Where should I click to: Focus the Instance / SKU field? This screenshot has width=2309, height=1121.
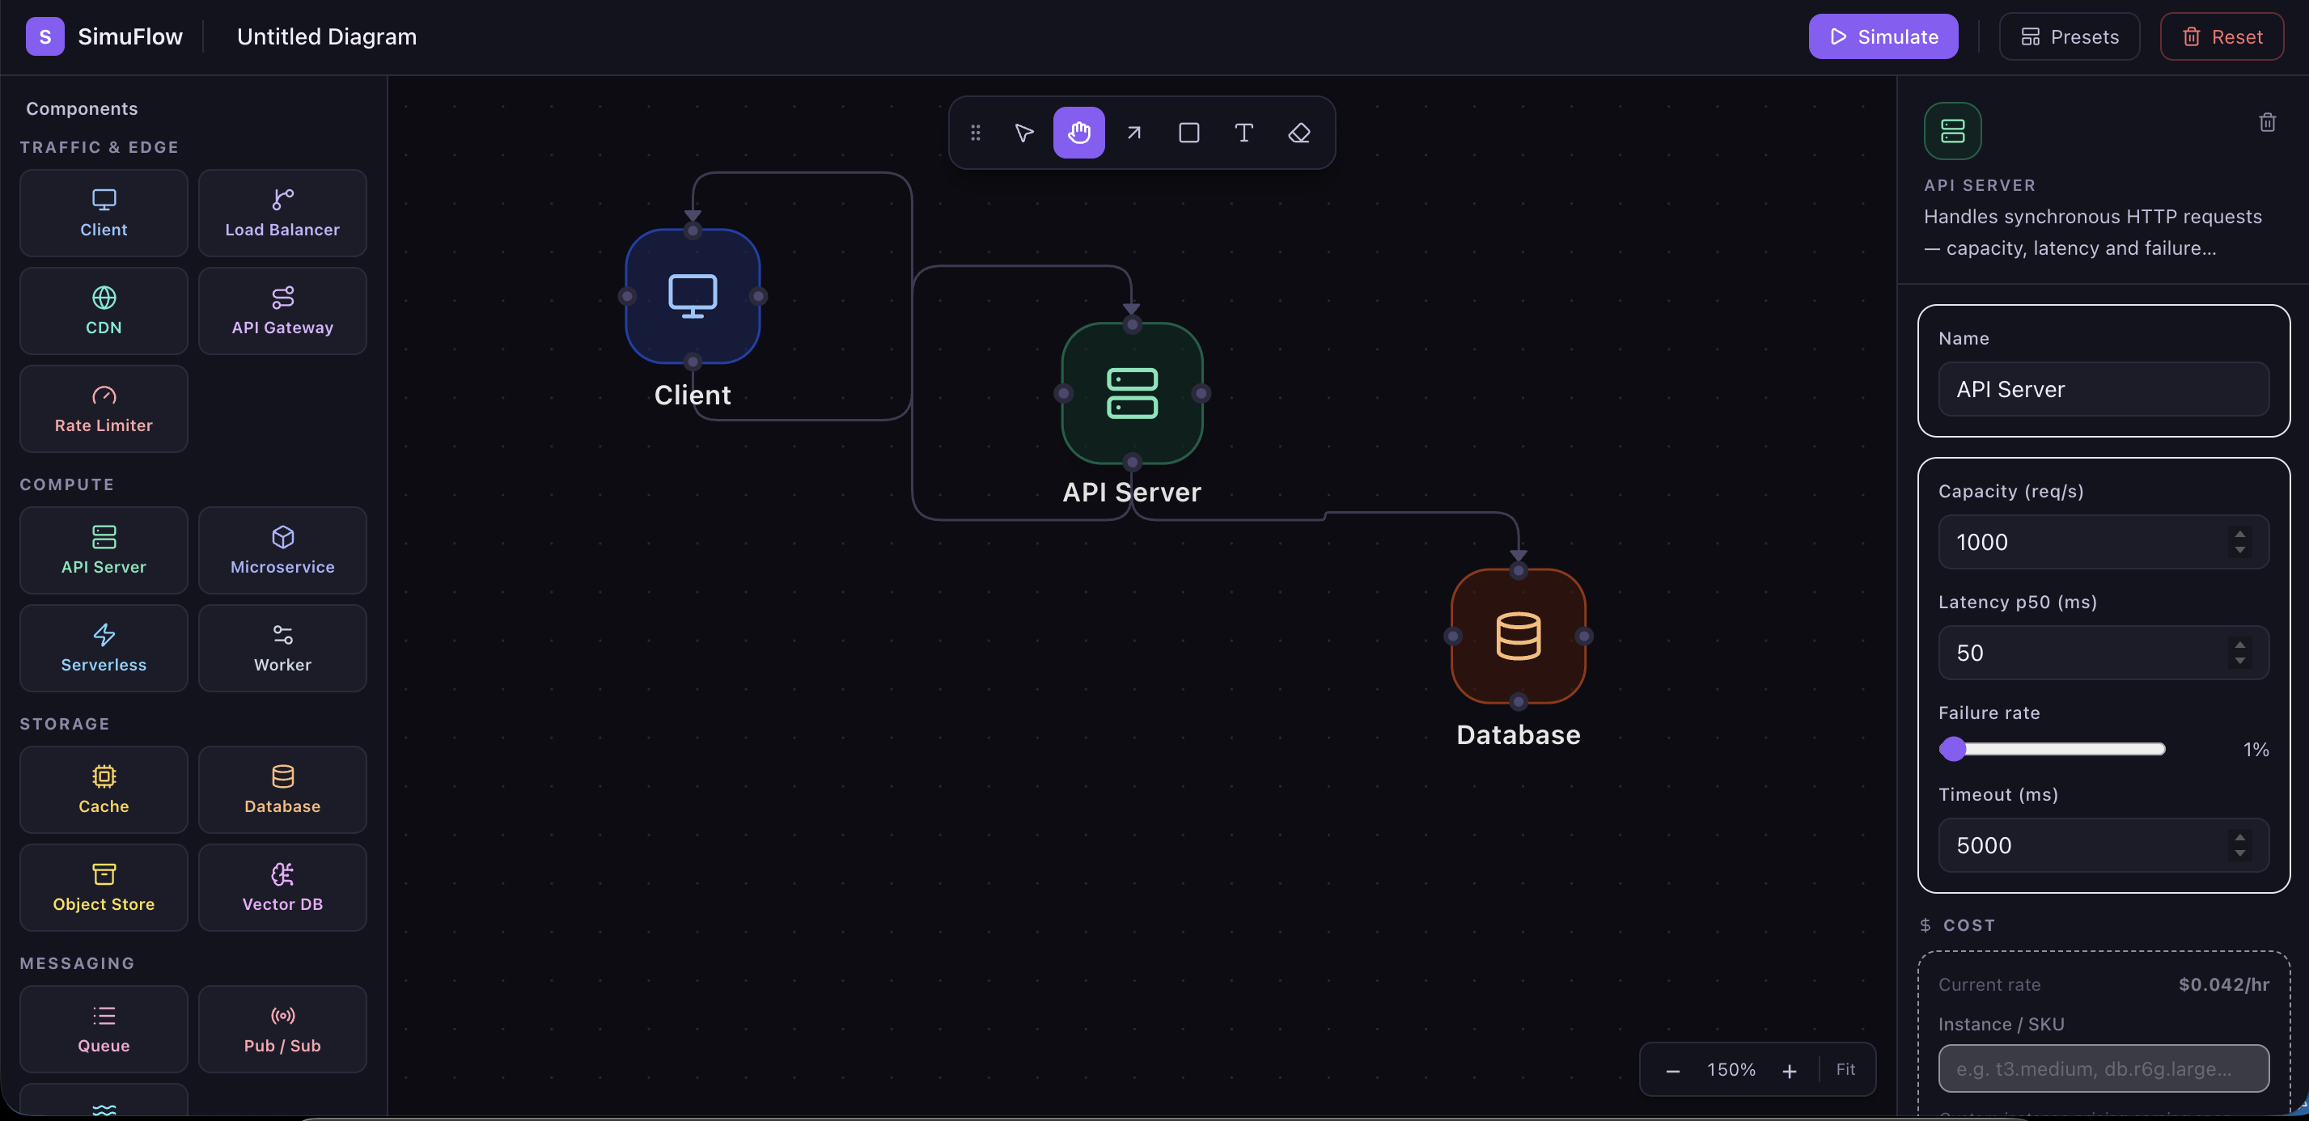click(x=2104, y=1069)
